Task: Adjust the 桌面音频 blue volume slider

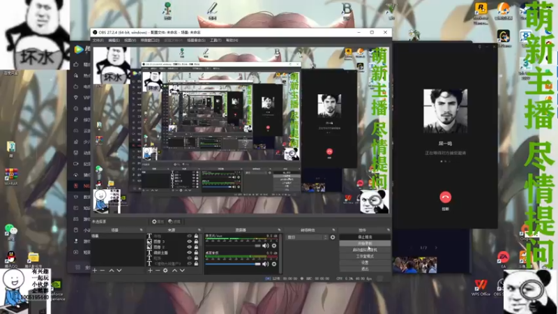Action: coord(233,264)
